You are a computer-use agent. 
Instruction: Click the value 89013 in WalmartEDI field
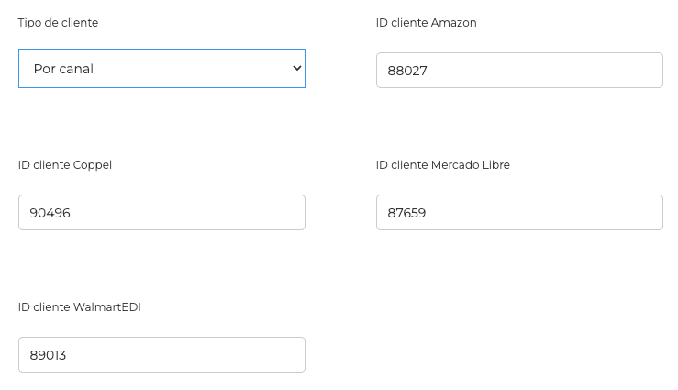point(48,355)
